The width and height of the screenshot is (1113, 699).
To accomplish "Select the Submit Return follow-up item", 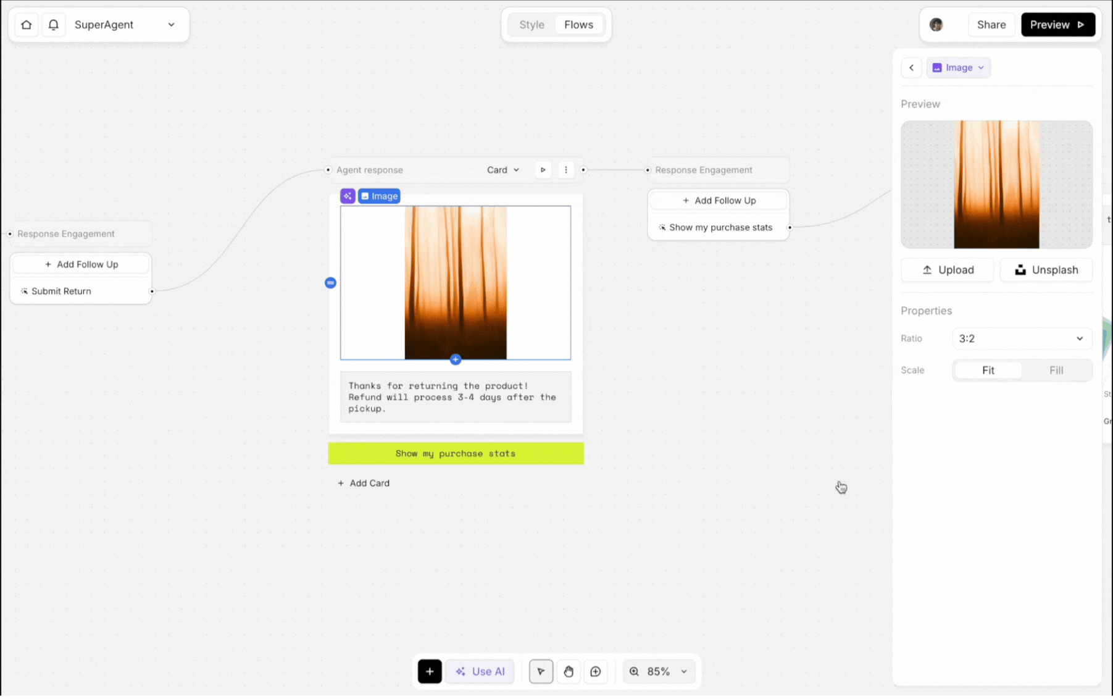I will coord(81,291).
